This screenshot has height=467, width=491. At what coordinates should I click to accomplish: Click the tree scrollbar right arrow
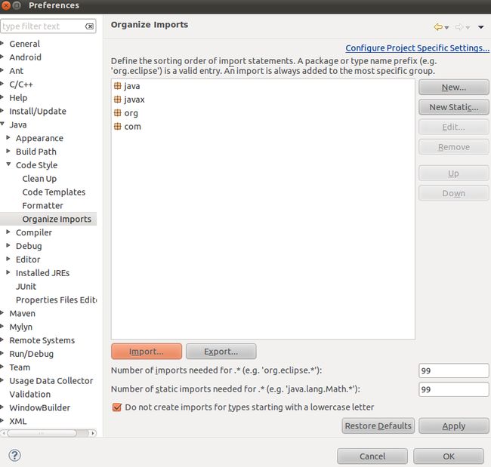click(93, 433)
